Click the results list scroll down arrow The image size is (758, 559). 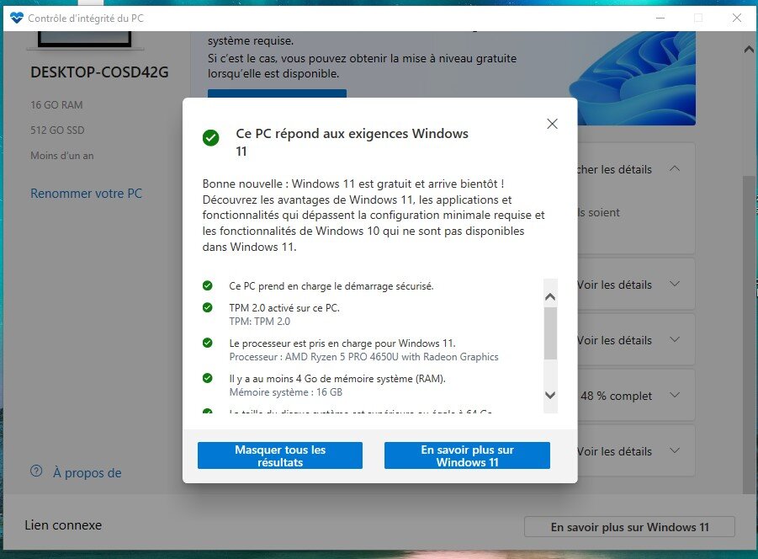pos(550,395)
